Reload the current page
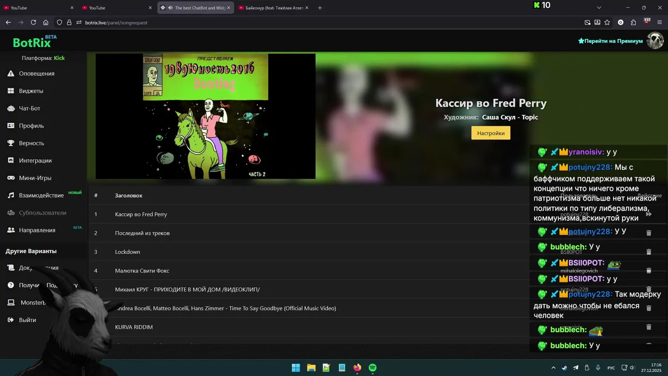The width and height of the screenshot is (668, 376). [33, 22]
